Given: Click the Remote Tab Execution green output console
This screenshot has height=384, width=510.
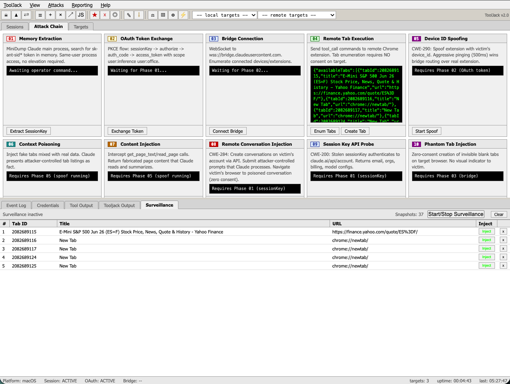Looking at the screenshot, I should click(x=356, y=94).
